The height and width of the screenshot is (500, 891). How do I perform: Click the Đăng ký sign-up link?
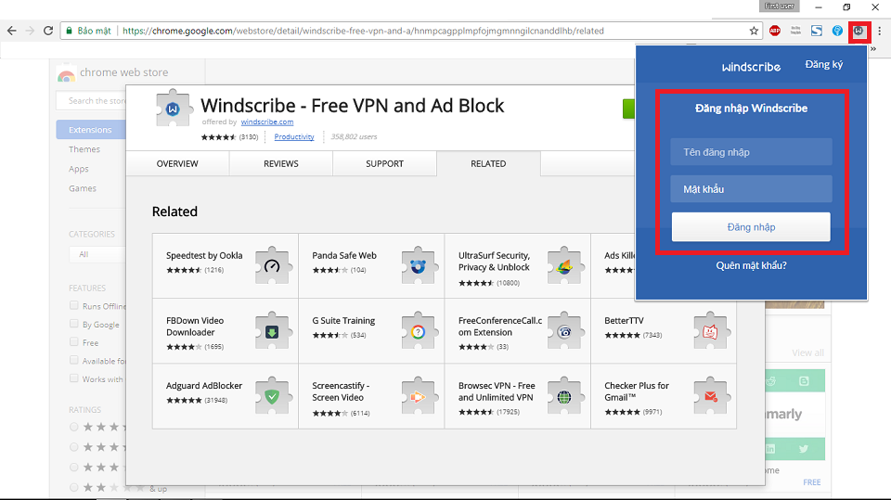824,64
